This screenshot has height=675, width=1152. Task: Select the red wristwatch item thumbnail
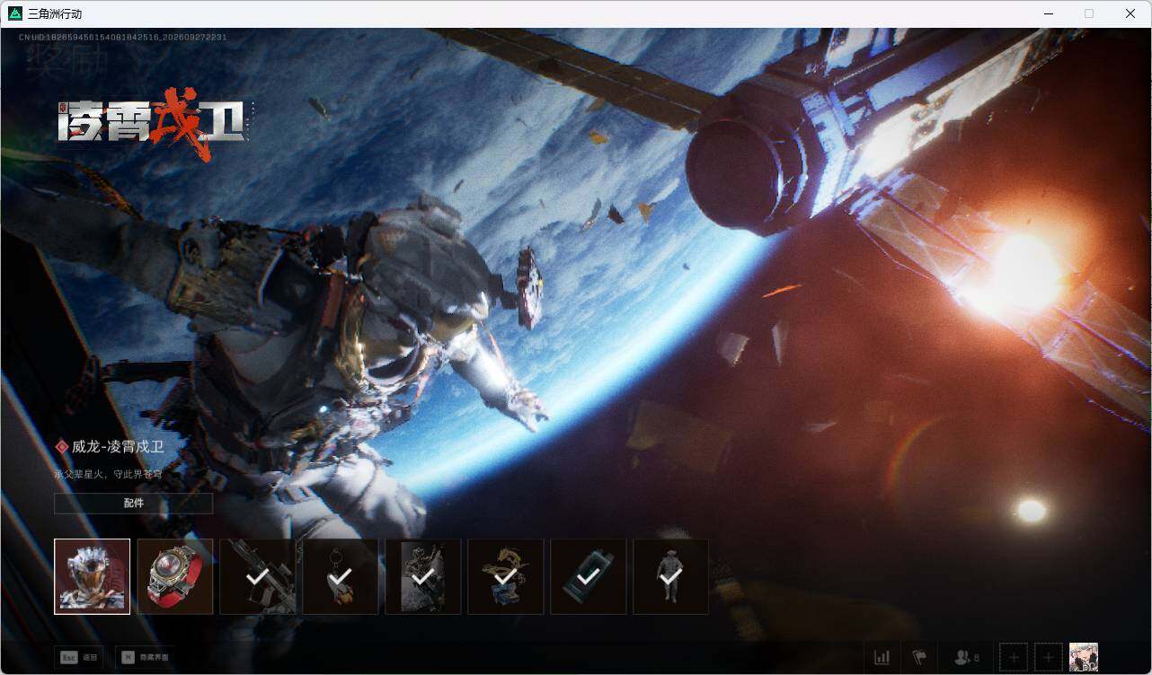point(175,576)
